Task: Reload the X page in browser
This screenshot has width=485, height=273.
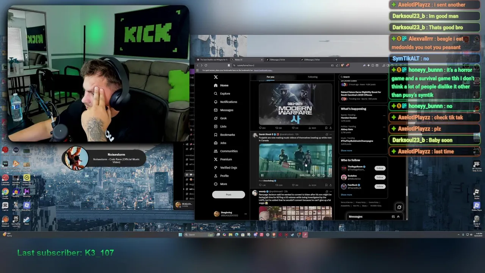Action: [206, 65]
